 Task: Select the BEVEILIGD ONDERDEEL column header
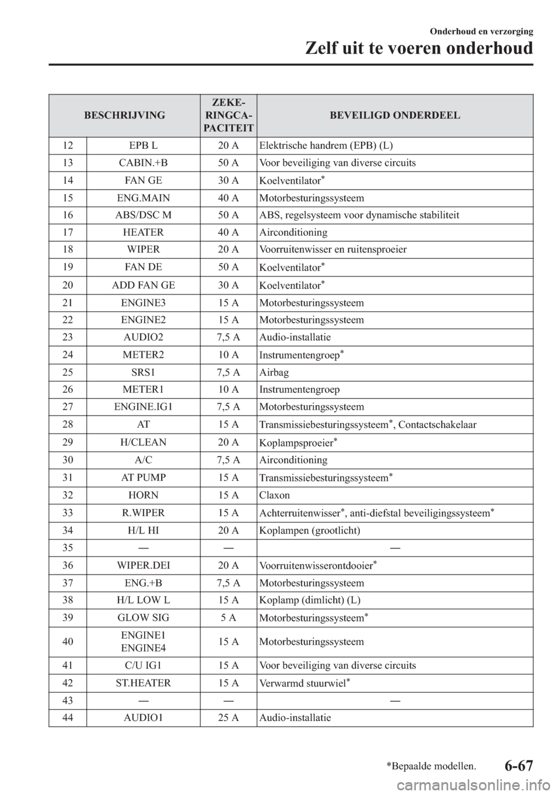click(394, 115)
